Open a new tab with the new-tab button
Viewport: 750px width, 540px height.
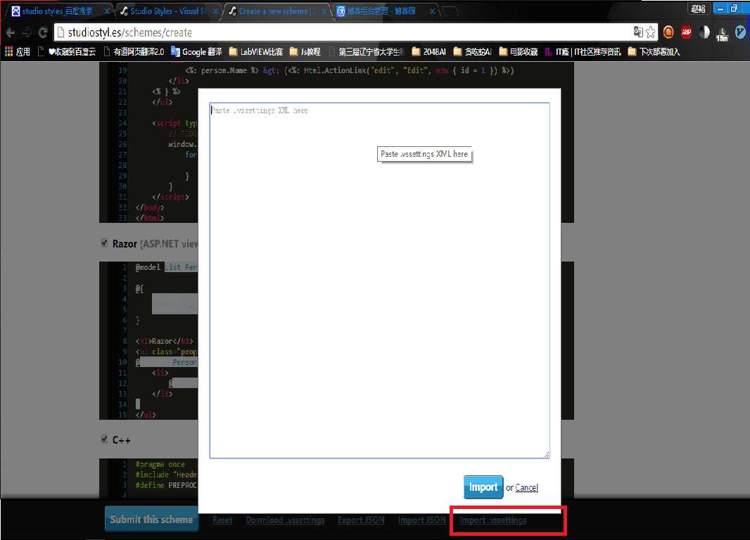tap(450, 11)
